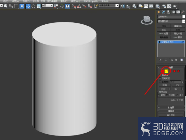The height and width of the screenshot is (140, 186).
Task: Toggle Pin Stack icon
Action: coord(160,60)
